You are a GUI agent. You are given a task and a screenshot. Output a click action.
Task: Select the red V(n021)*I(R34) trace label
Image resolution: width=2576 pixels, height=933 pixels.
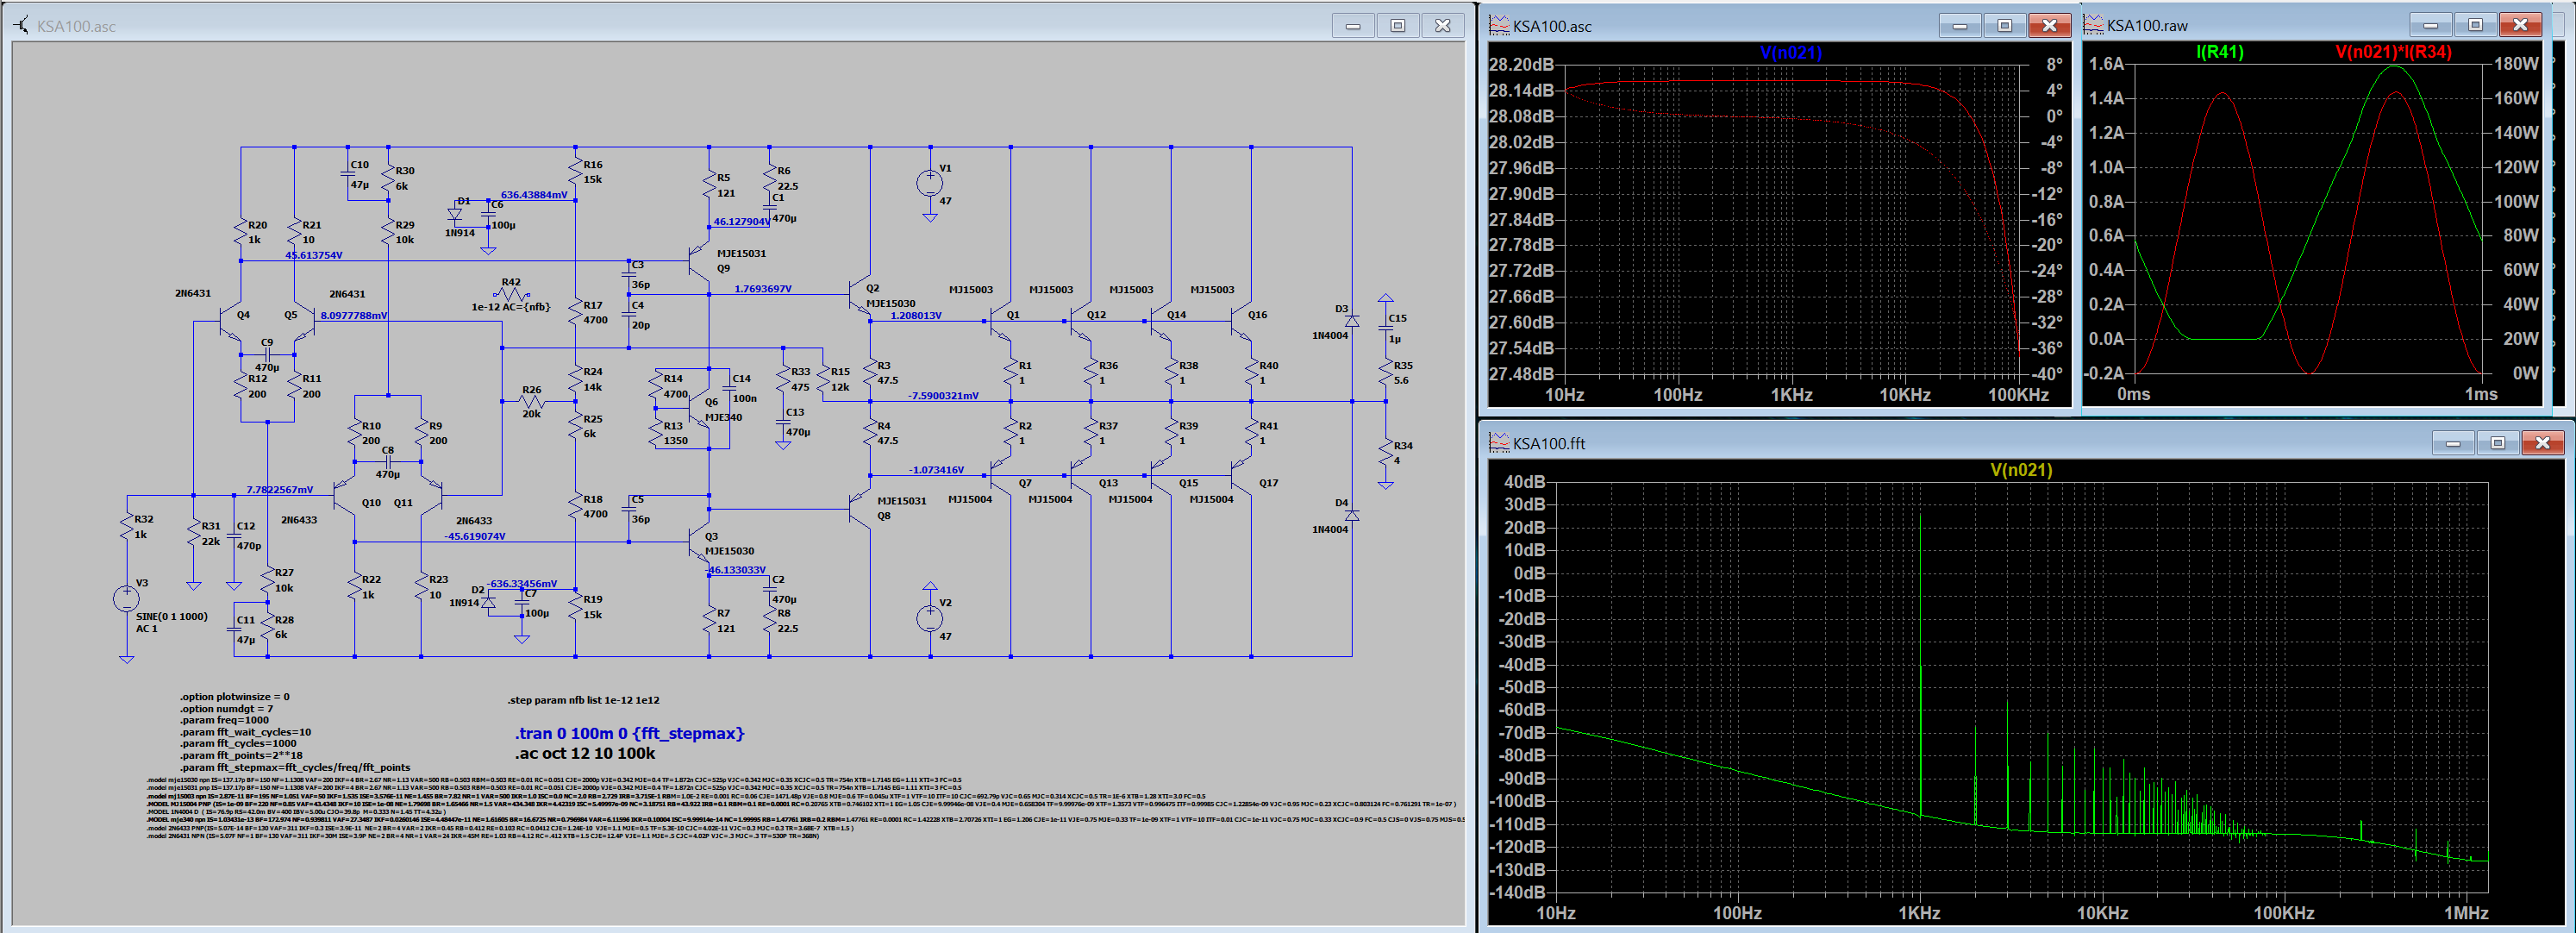pyautogui.click(x=2393, y=52)
